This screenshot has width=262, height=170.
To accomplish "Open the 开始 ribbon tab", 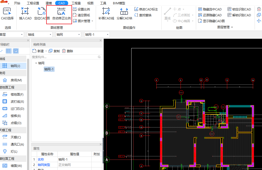I will click(x=17, y=3).
